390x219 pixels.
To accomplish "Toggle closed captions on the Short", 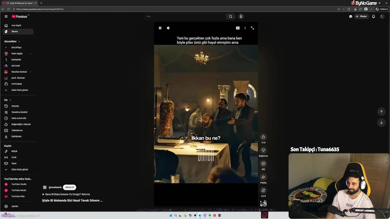I will (238, 28).
